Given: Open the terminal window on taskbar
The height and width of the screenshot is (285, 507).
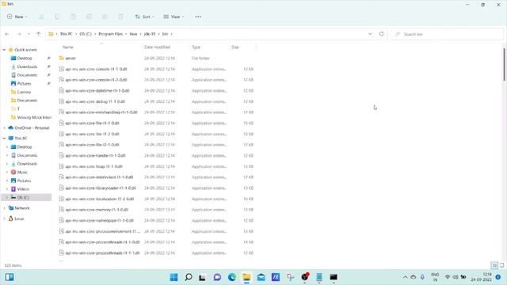Looking at the screenshot, I should point(334,277).
